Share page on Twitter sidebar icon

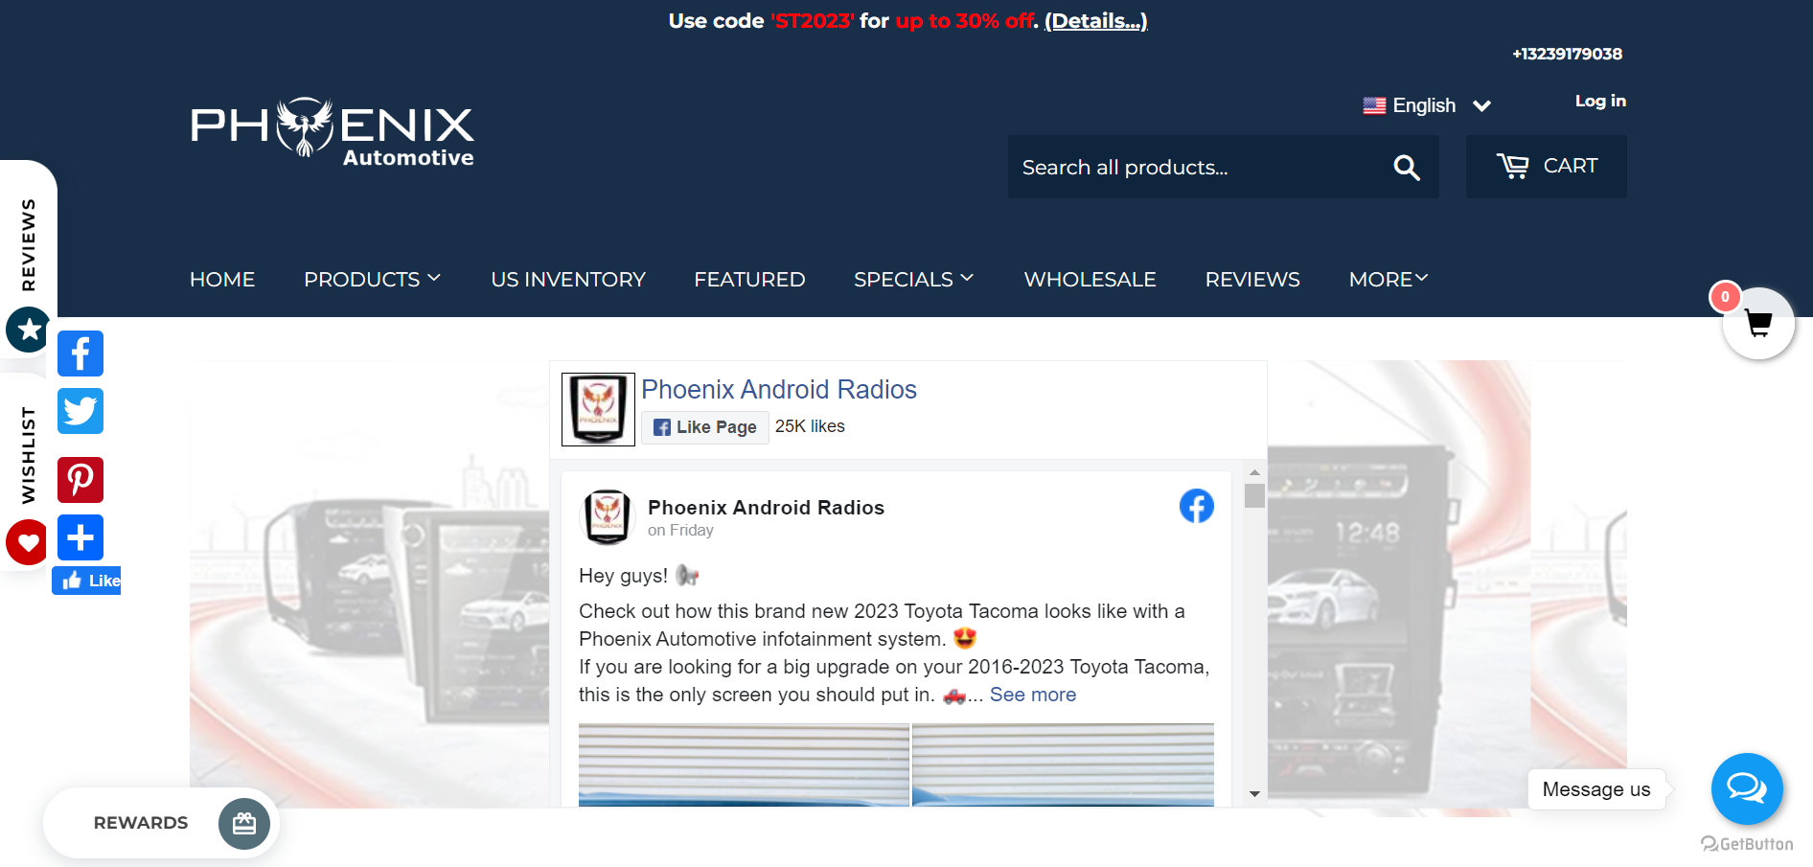(x=80, y=411)
